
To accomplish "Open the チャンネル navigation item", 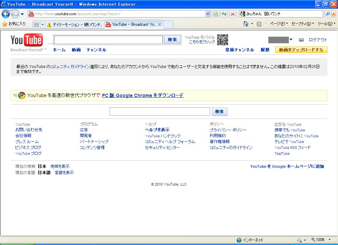I will click(x=96, y=50).
